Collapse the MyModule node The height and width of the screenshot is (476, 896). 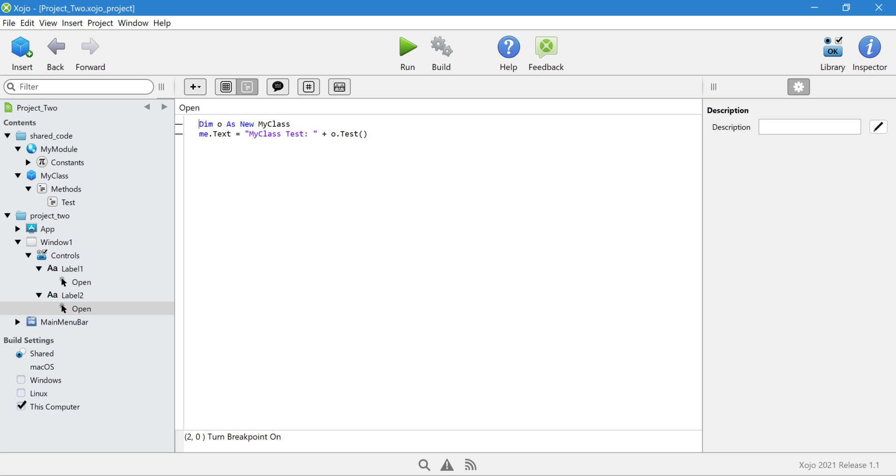pos(18,149)
